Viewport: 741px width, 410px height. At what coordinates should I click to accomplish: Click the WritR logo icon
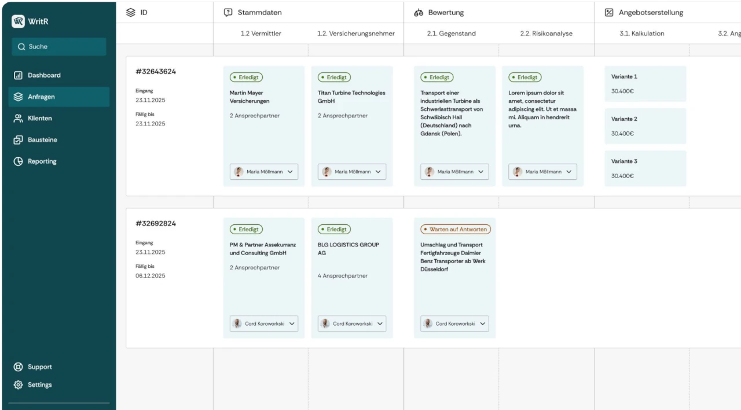click(x=18, y=21)
